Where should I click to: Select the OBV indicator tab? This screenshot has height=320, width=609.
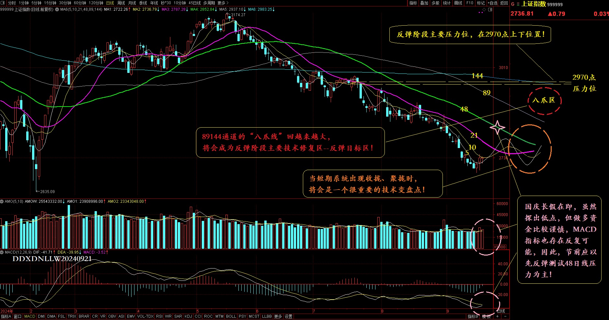click(112, 316)
